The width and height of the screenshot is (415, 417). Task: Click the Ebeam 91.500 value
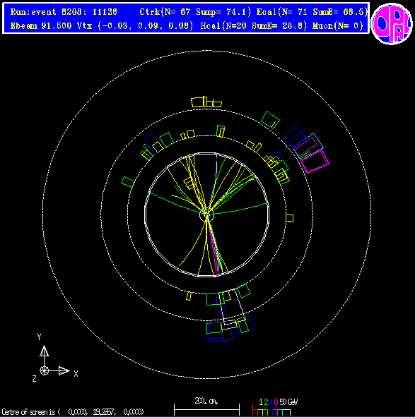coord(41,26)
